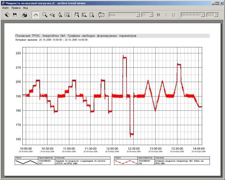The width and height of the screenshot is (225, 180).
Task: Click the magnifier over vertical gridlines icon
Action: (x=77, y=15)
